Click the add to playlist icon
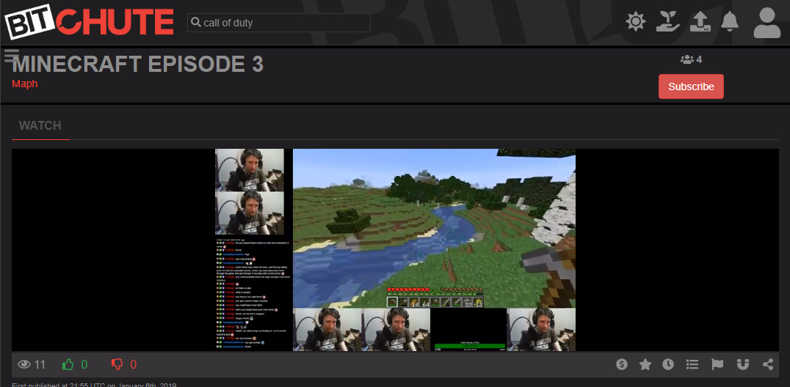This screenshot has width=790, height=387. tap(692, 364)
